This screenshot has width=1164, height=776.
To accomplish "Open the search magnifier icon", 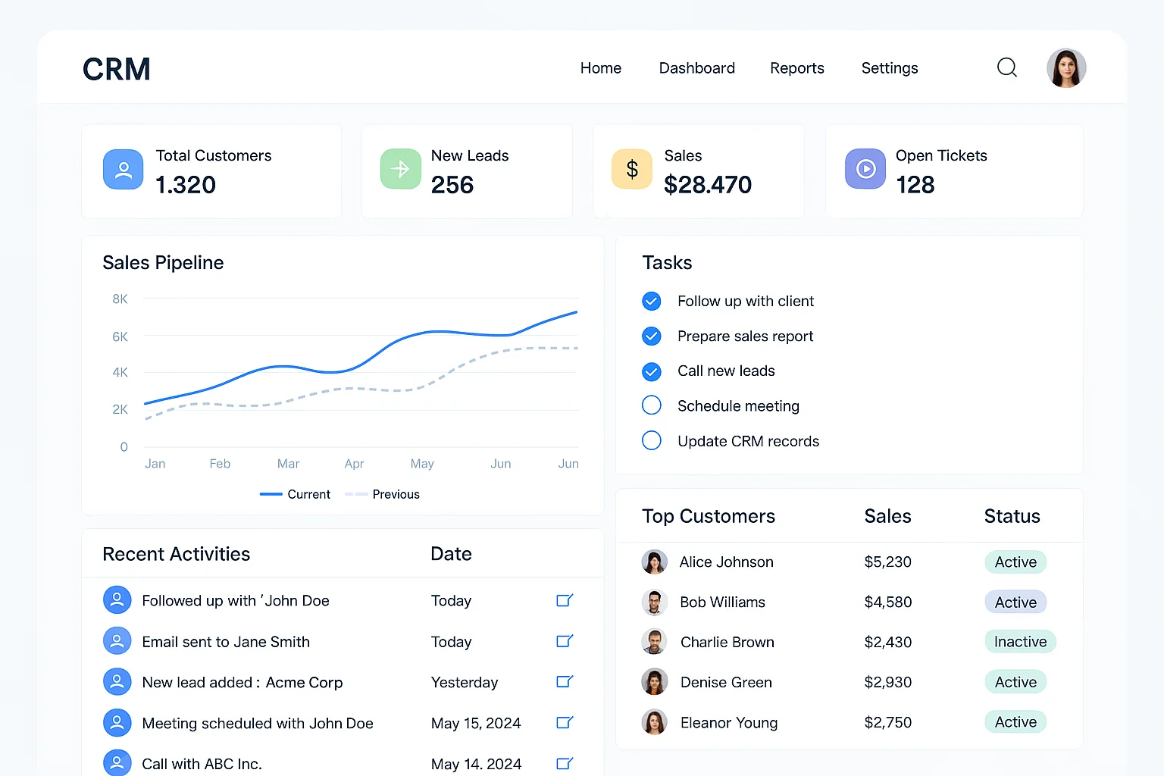I will (1007, 67).
